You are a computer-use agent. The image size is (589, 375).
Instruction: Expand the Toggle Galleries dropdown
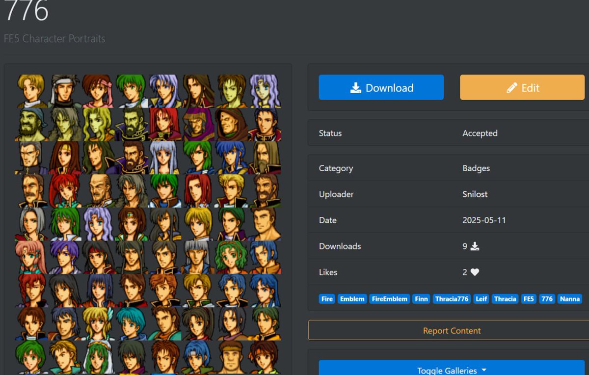click(452, 370)
